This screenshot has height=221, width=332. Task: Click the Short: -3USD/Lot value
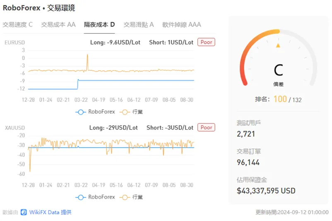pos(170,127)
